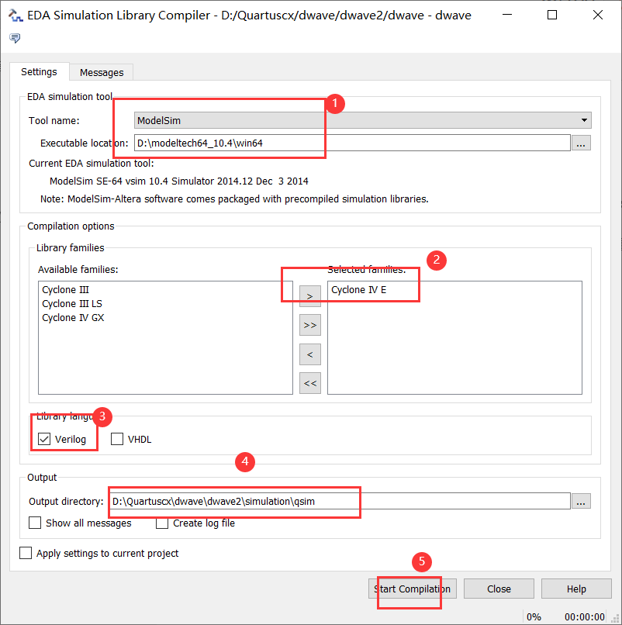Close the window with the X icon
This screenshot has width=622, height=625.
[x=598, y=16]
